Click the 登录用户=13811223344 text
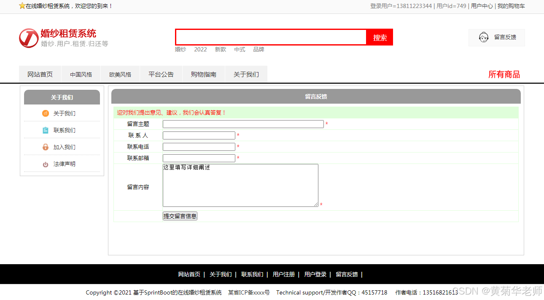544x300 pixels. pyautogui.click(x=401, y=6)
